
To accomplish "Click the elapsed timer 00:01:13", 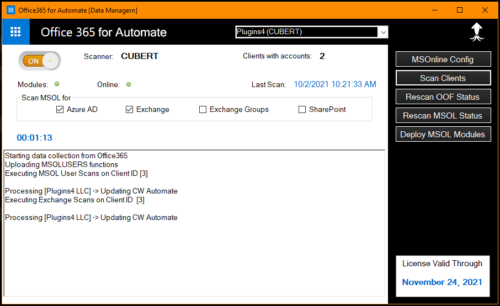I will [34, 137].
